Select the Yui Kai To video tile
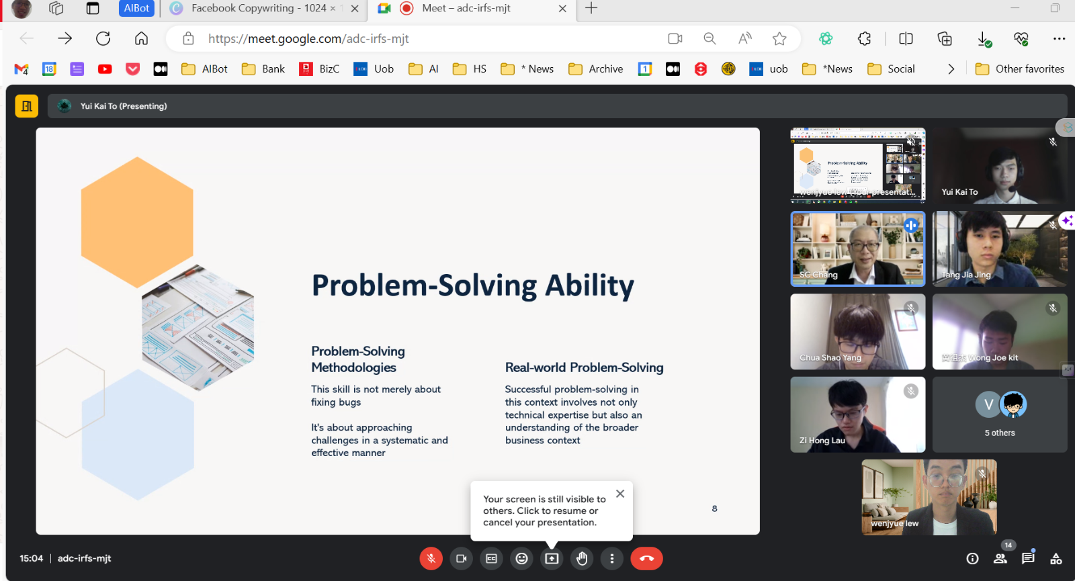This screenshot has width=1075, height=581. [1000, 165]
